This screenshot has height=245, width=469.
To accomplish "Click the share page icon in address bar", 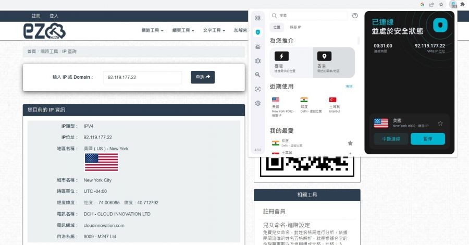I will [x=431, y=5].
